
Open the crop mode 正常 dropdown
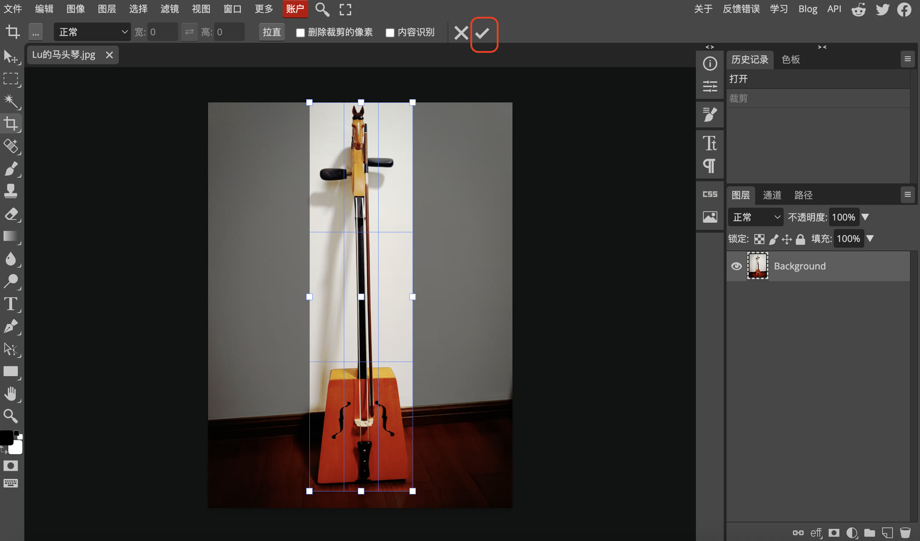(92, 32)
